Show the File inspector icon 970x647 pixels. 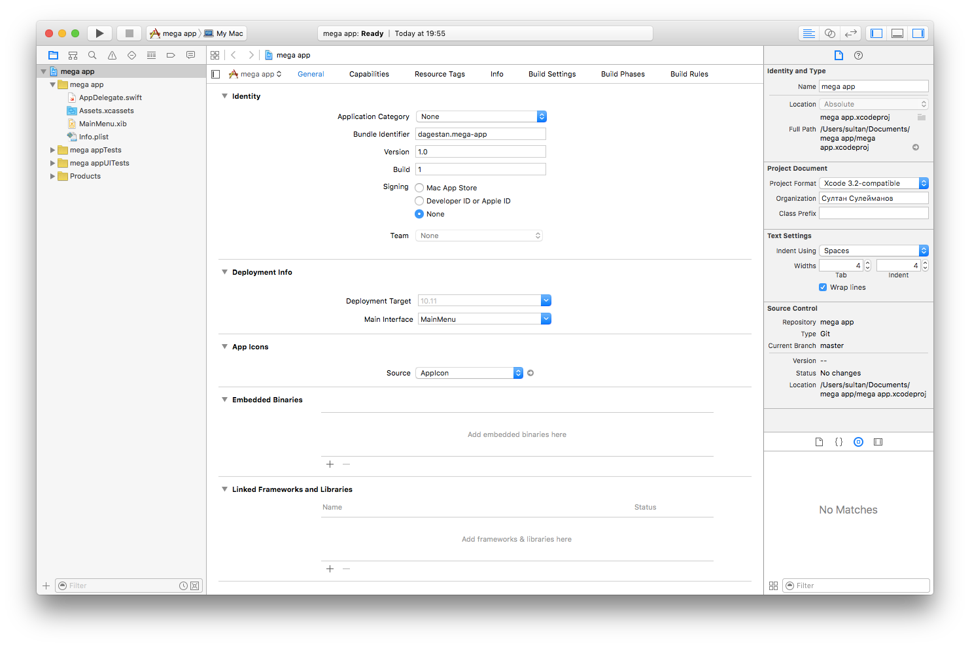pyautogui.click(x=839, y=56)
